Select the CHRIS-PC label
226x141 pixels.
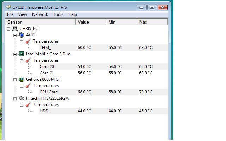click(x=29, y=29)
